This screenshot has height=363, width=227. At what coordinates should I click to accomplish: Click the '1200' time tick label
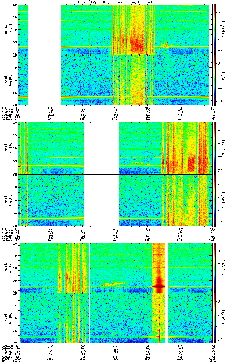click(x=114, y=359)
